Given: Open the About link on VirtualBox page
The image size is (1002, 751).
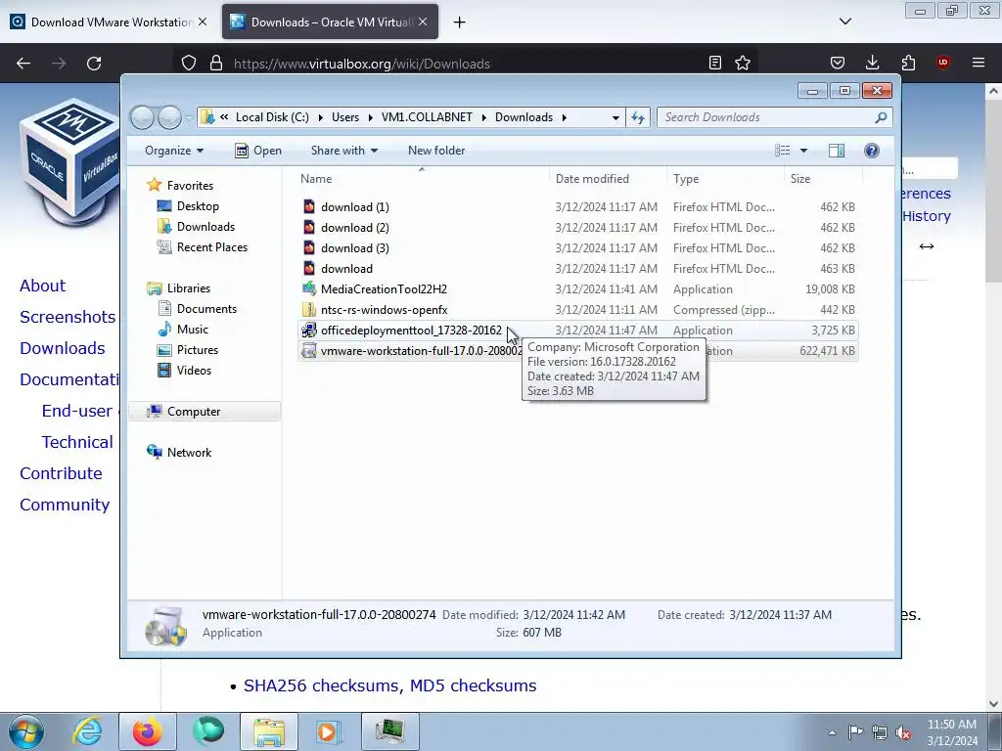Looking at the screenshot, I should [42, 286].
